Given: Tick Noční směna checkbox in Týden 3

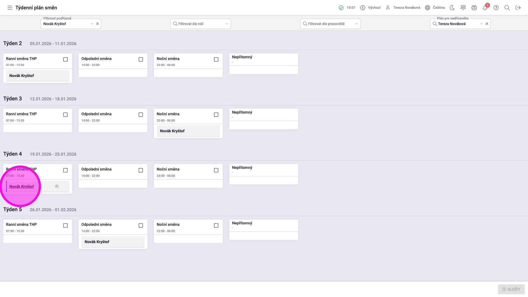Looking at the screenshot, I should point(216,115).
